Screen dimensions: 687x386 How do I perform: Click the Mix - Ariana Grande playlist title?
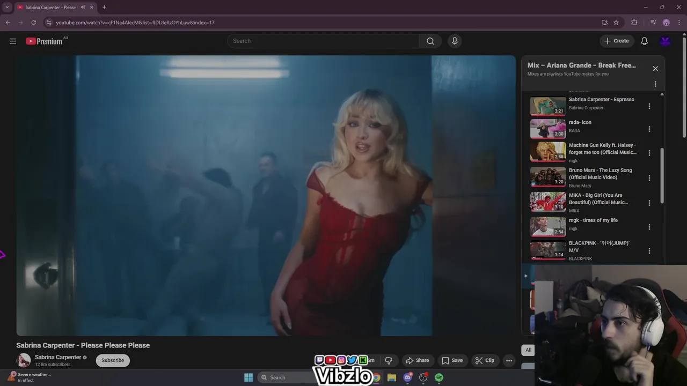tap(582, 65)
